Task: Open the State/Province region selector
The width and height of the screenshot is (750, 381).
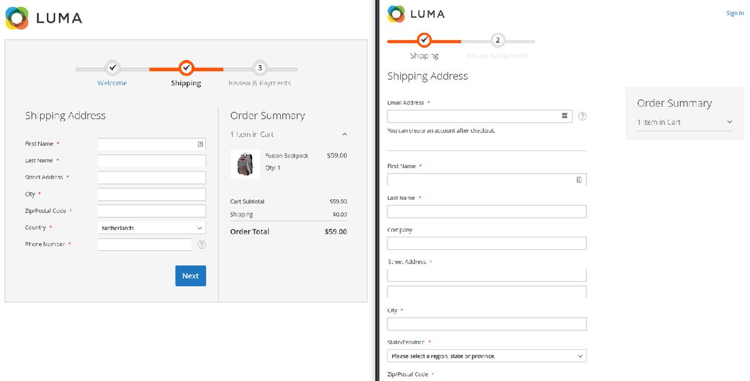Action: tap(486, 355)
